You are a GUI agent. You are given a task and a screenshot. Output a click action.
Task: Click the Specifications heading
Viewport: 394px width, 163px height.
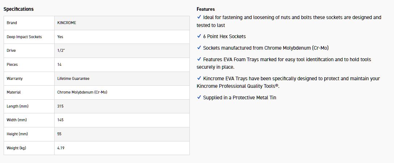[x=18, y=9]
